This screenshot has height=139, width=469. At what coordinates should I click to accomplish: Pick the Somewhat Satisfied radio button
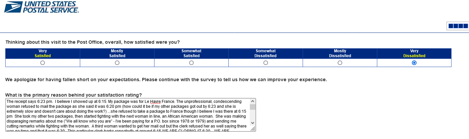tap(191, 63)
